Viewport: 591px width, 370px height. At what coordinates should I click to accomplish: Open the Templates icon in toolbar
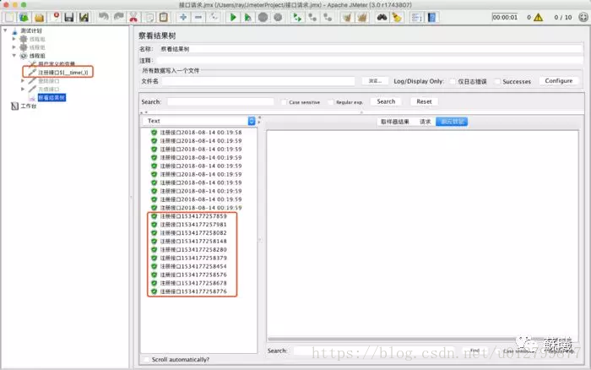pyautogui.click(x=24, y=18)
